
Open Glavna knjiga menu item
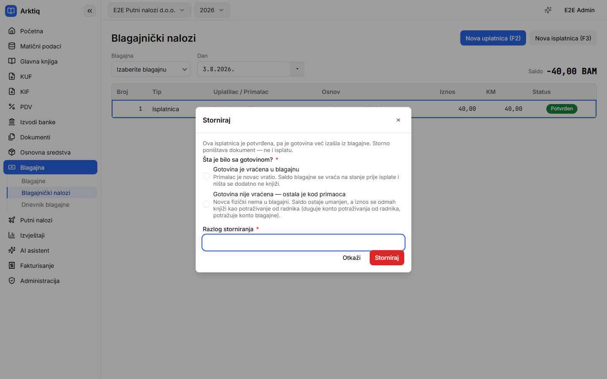coord(50,61)
